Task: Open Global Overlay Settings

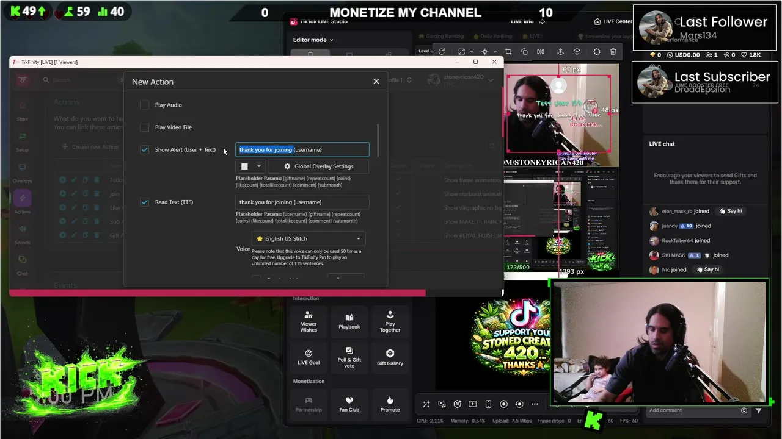Action: (x=318, y=166)
